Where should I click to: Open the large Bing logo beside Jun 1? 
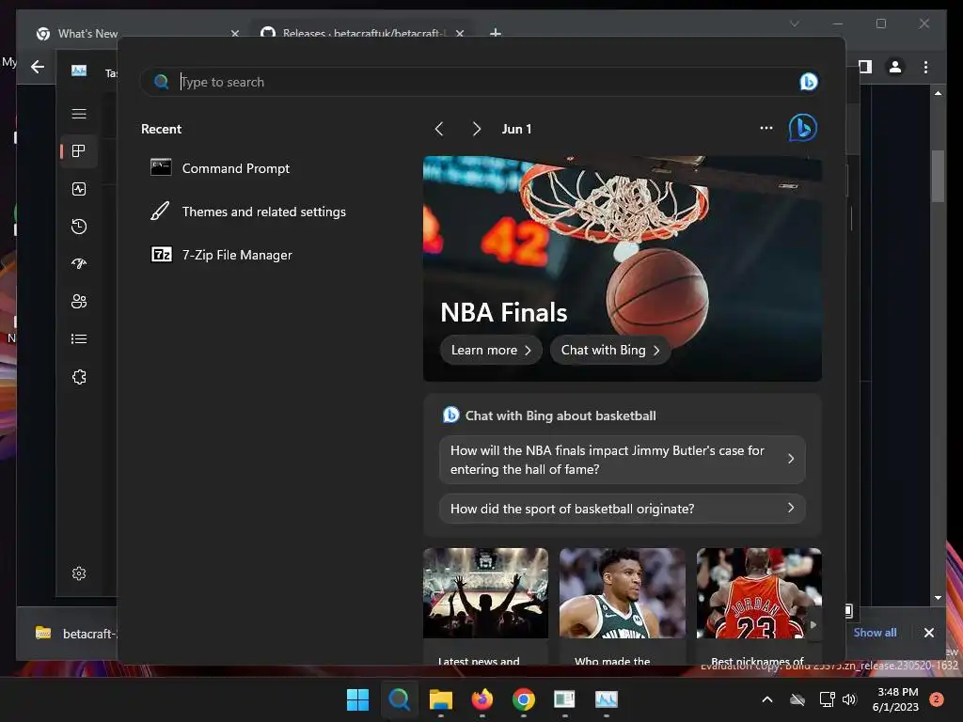[x=803, y=128]
